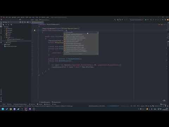The width and height of the screenshot is (169, 127).
Task: Choose the first suggestion in completion popup
Action: tap(81, 32)
